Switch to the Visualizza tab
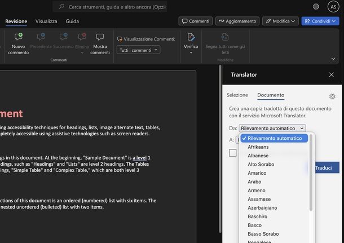The height and width of the screenshot is (243, 344). 46,21
